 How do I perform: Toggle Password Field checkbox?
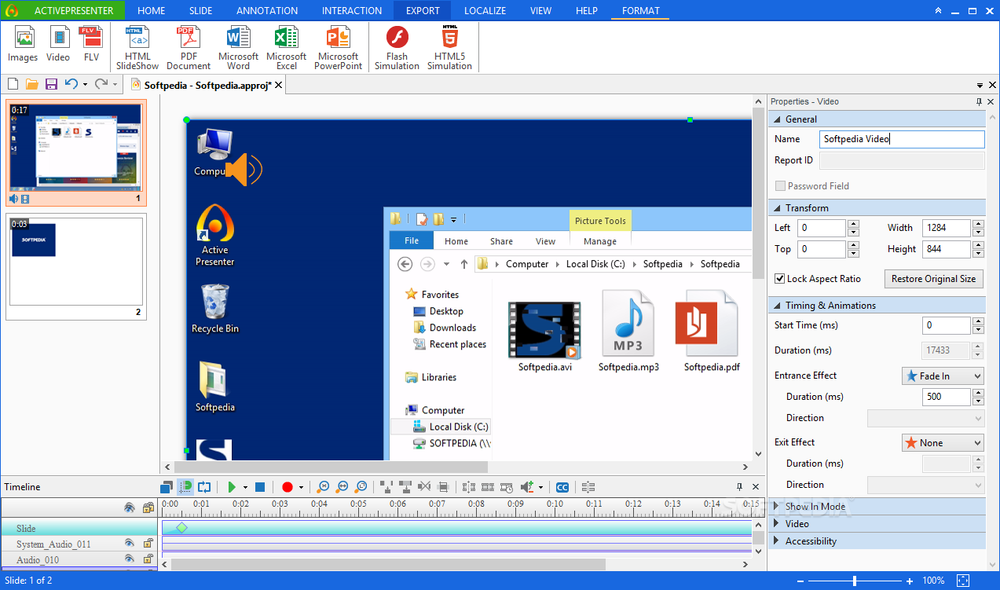(x=780, y=186)
